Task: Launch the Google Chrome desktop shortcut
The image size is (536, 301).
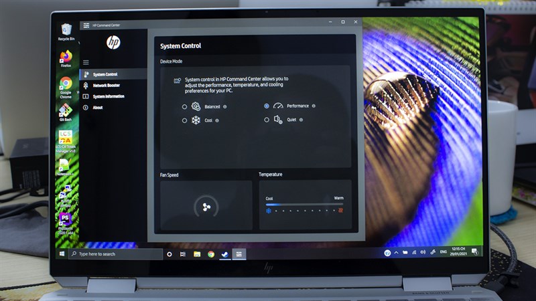Action: click(66, 88)
